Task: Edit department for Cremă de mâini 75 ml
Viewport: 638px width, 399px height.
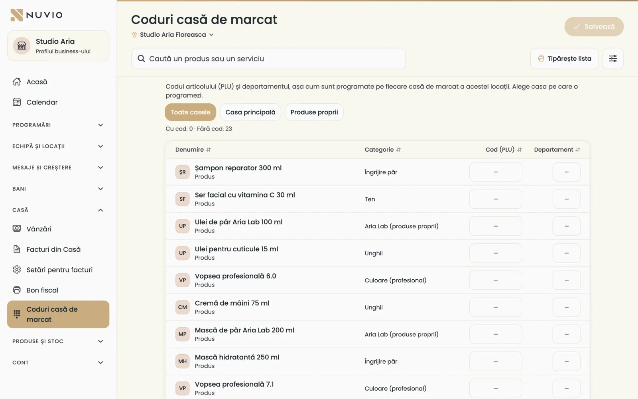Action: pyautogui.click(x=566, y=307)
